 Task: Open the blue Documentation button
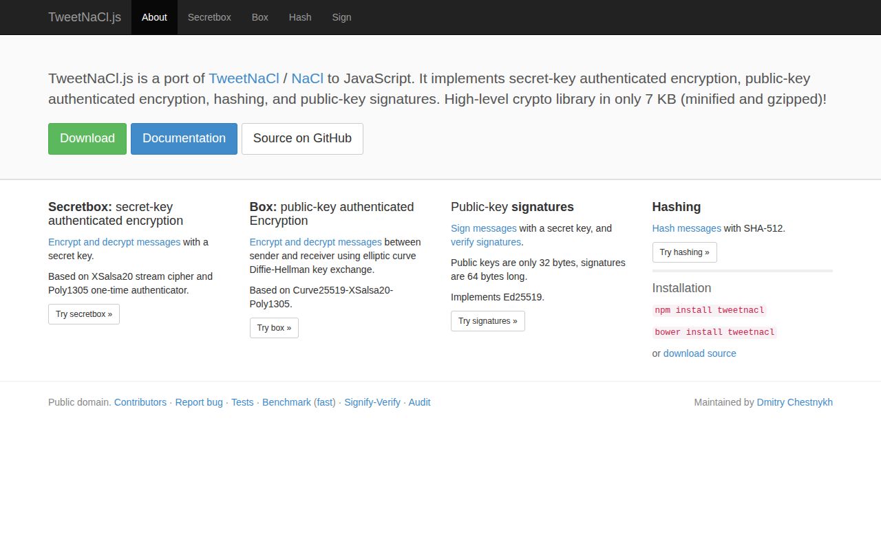point(184,139)
